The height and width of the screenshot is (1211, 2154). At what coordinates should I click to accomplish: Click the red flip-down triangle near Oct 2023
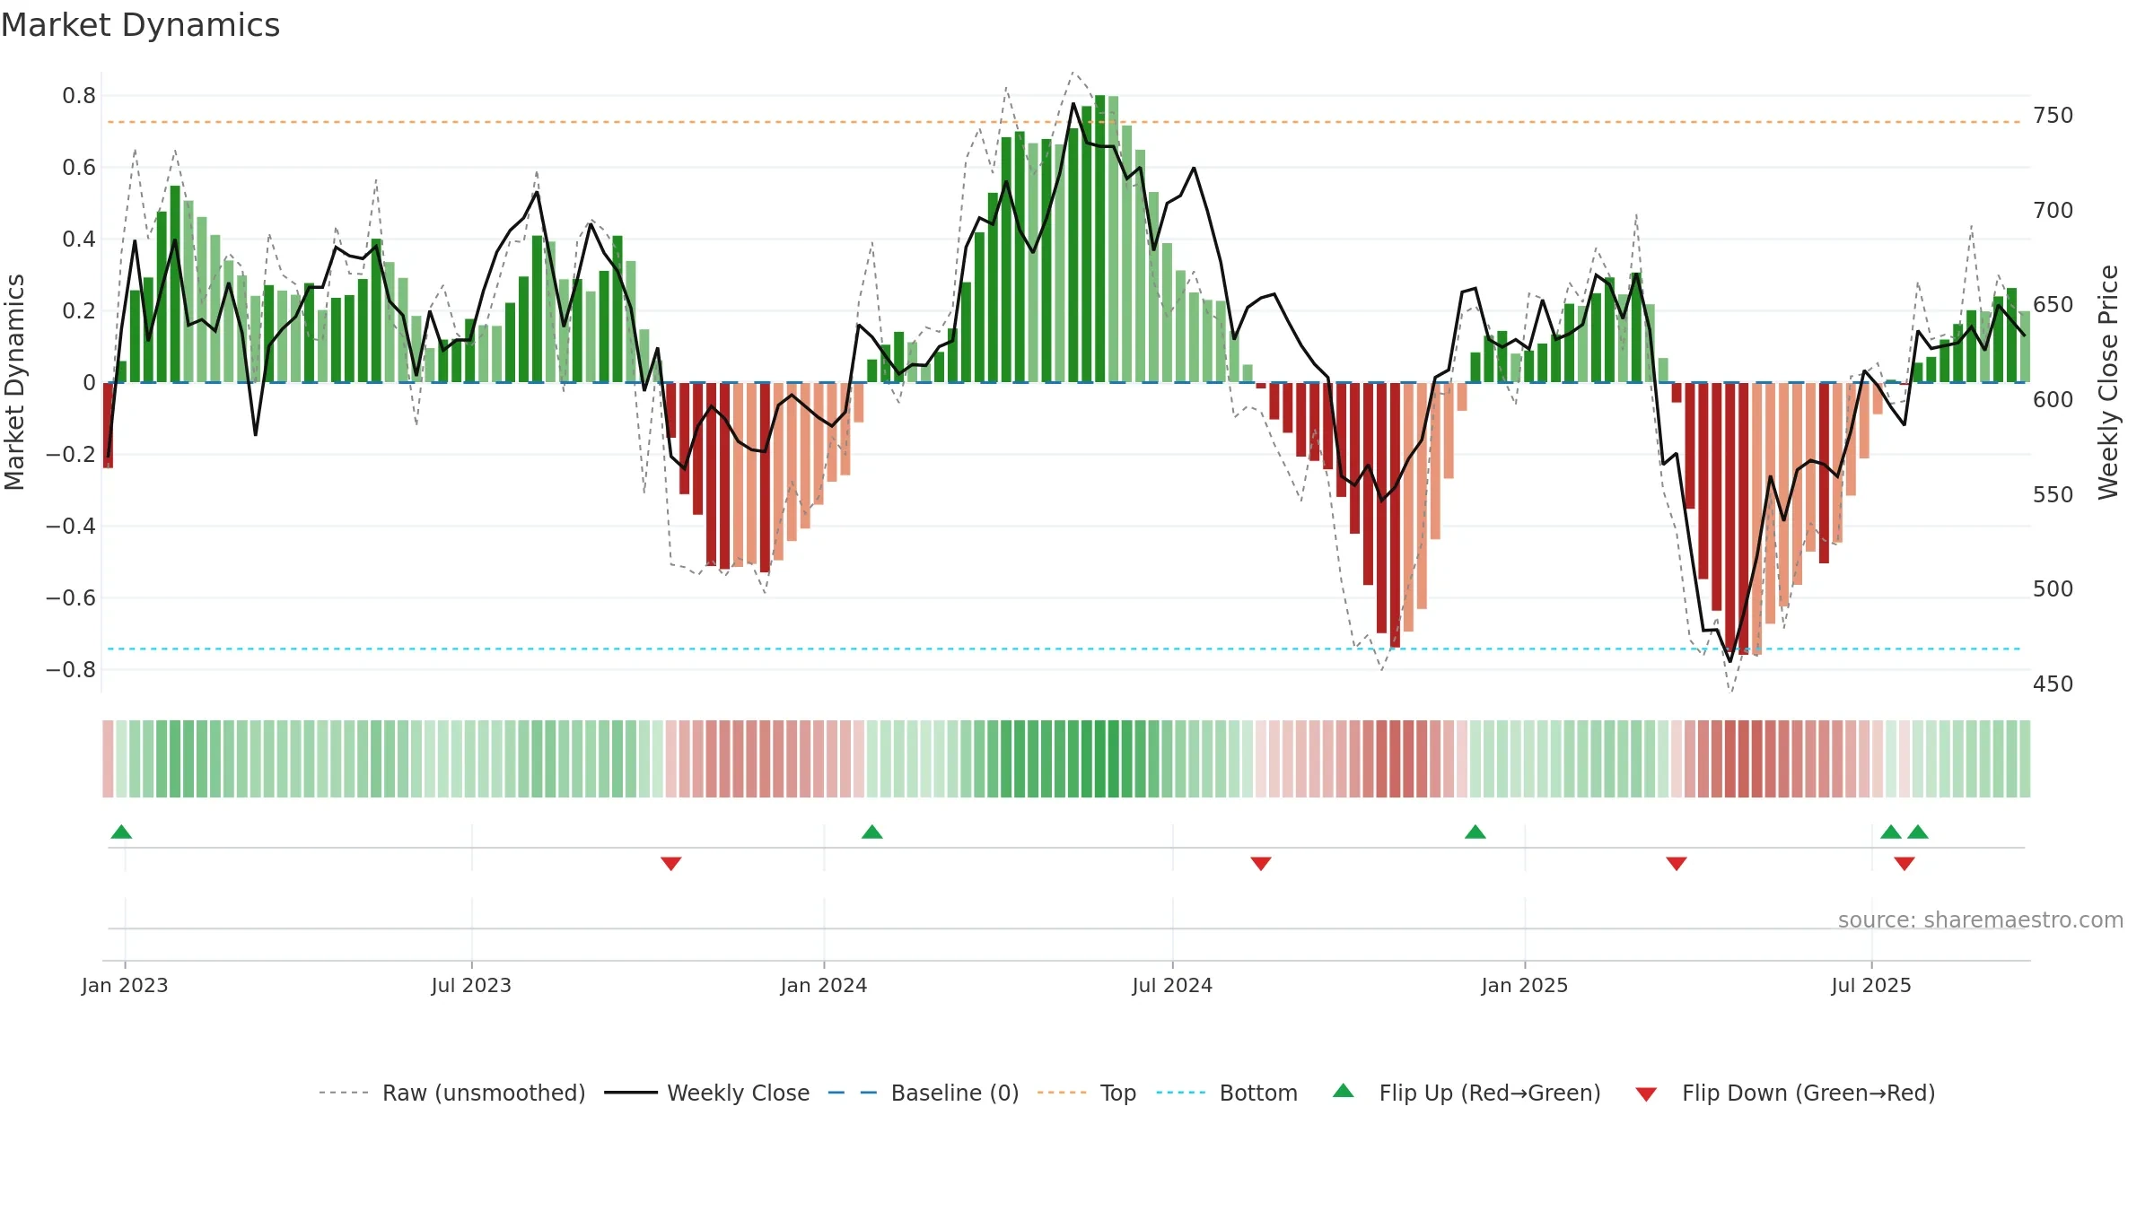coord(671,864)
